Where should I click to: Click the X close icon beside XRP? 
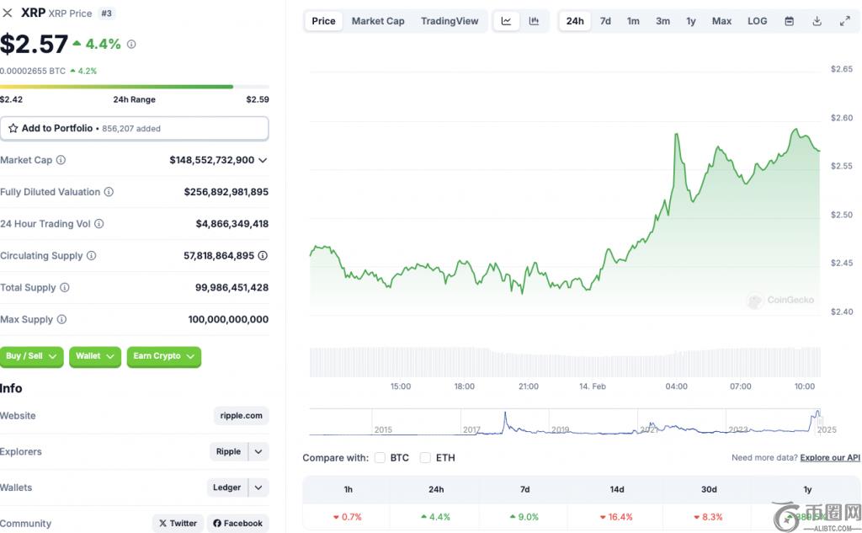coord(8,13)
